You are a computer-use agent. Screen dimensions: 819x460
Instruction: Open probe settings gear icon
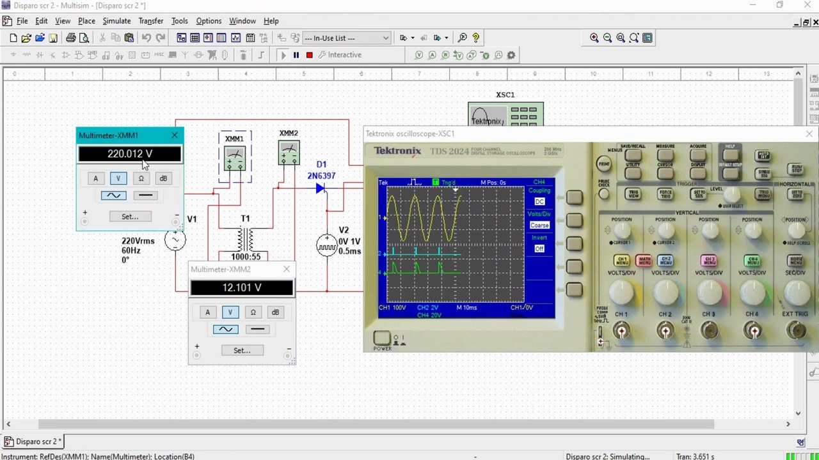511,55
